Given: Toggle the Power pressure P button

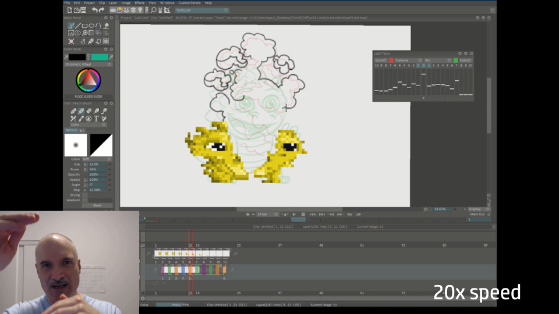Looking at the screenshot, I should tap(85, 169).
